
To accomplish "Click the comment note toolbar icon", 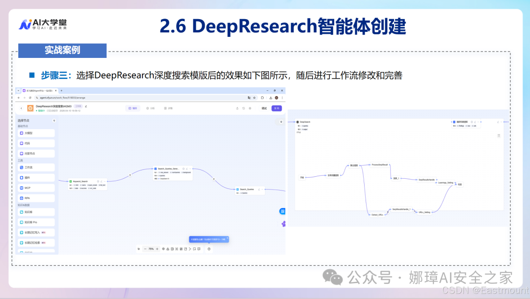I will tap(199, 249).
